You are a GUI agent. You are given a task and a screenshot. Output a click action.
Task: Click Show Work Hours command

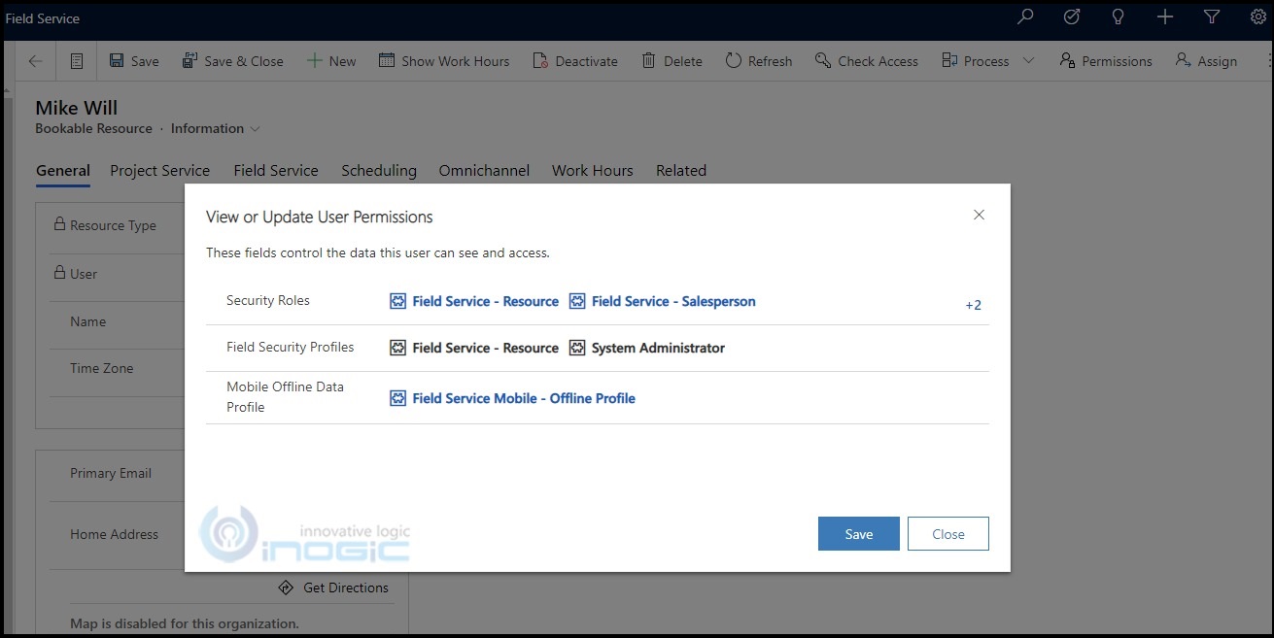444,61
